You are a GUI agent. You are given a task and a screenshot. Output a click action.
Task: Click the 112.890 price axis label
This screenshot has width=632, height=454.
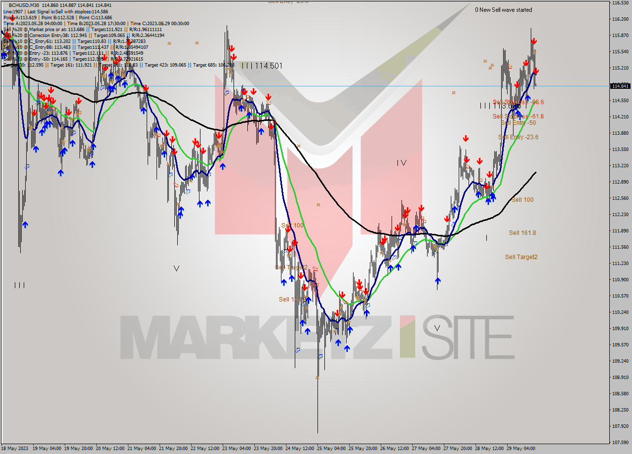pyautogui.click(x=620, y=182)
